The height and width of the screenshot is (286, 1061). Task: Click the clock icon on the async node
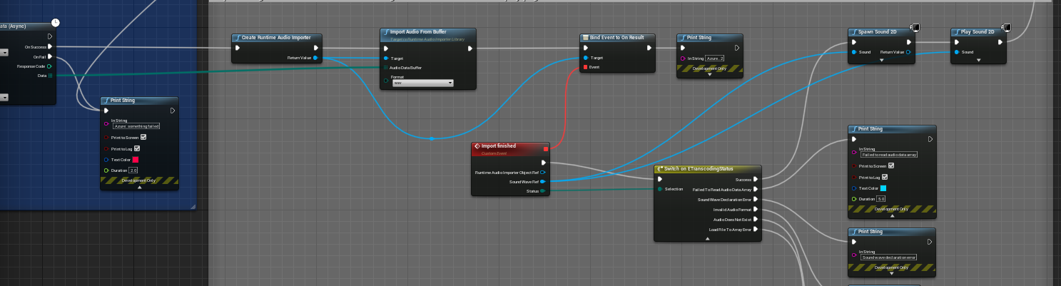tap(56, 23)
